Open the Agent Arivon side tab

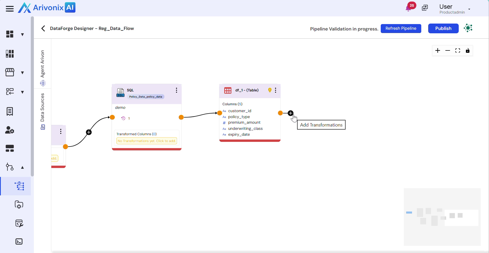click(43, 67)
